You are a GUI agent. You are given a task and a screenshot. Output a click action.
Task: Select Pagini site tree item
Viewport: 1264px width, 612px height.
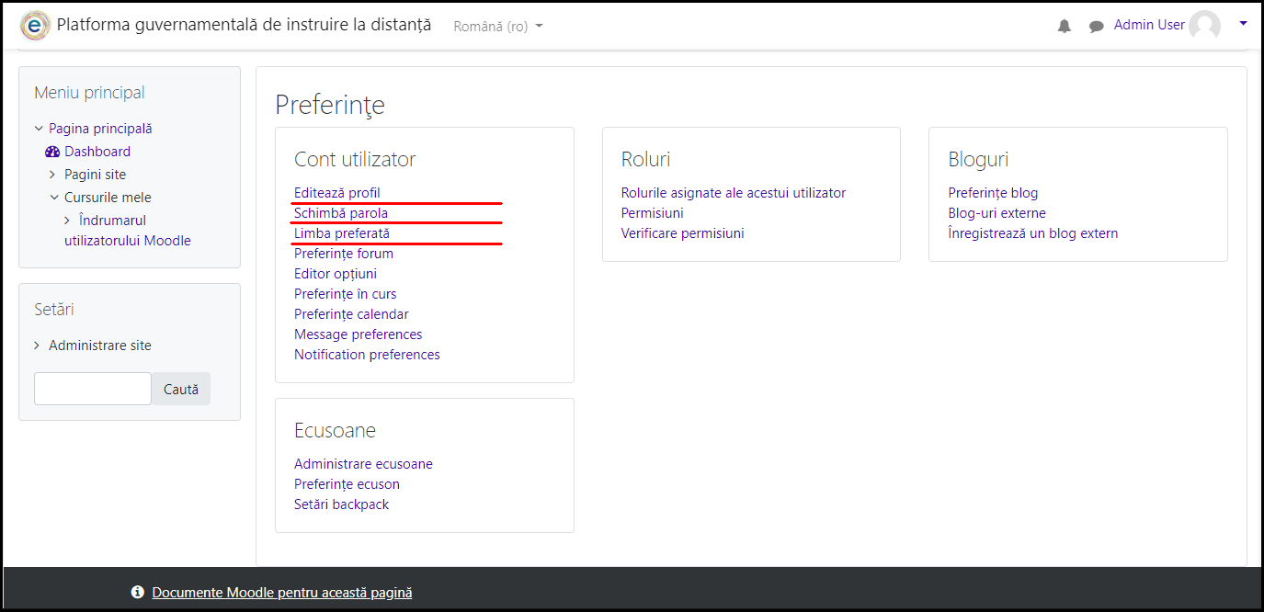[x=96, y=175]
